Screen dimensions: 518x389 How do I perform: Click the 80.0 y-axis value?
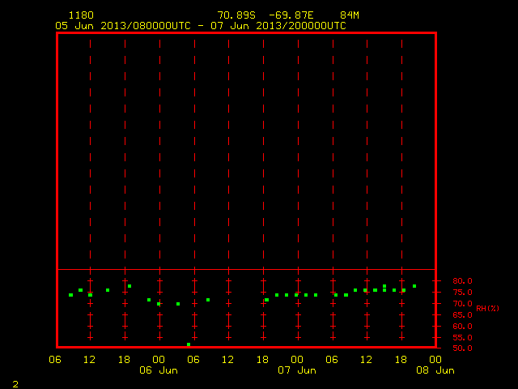point(462,281)
